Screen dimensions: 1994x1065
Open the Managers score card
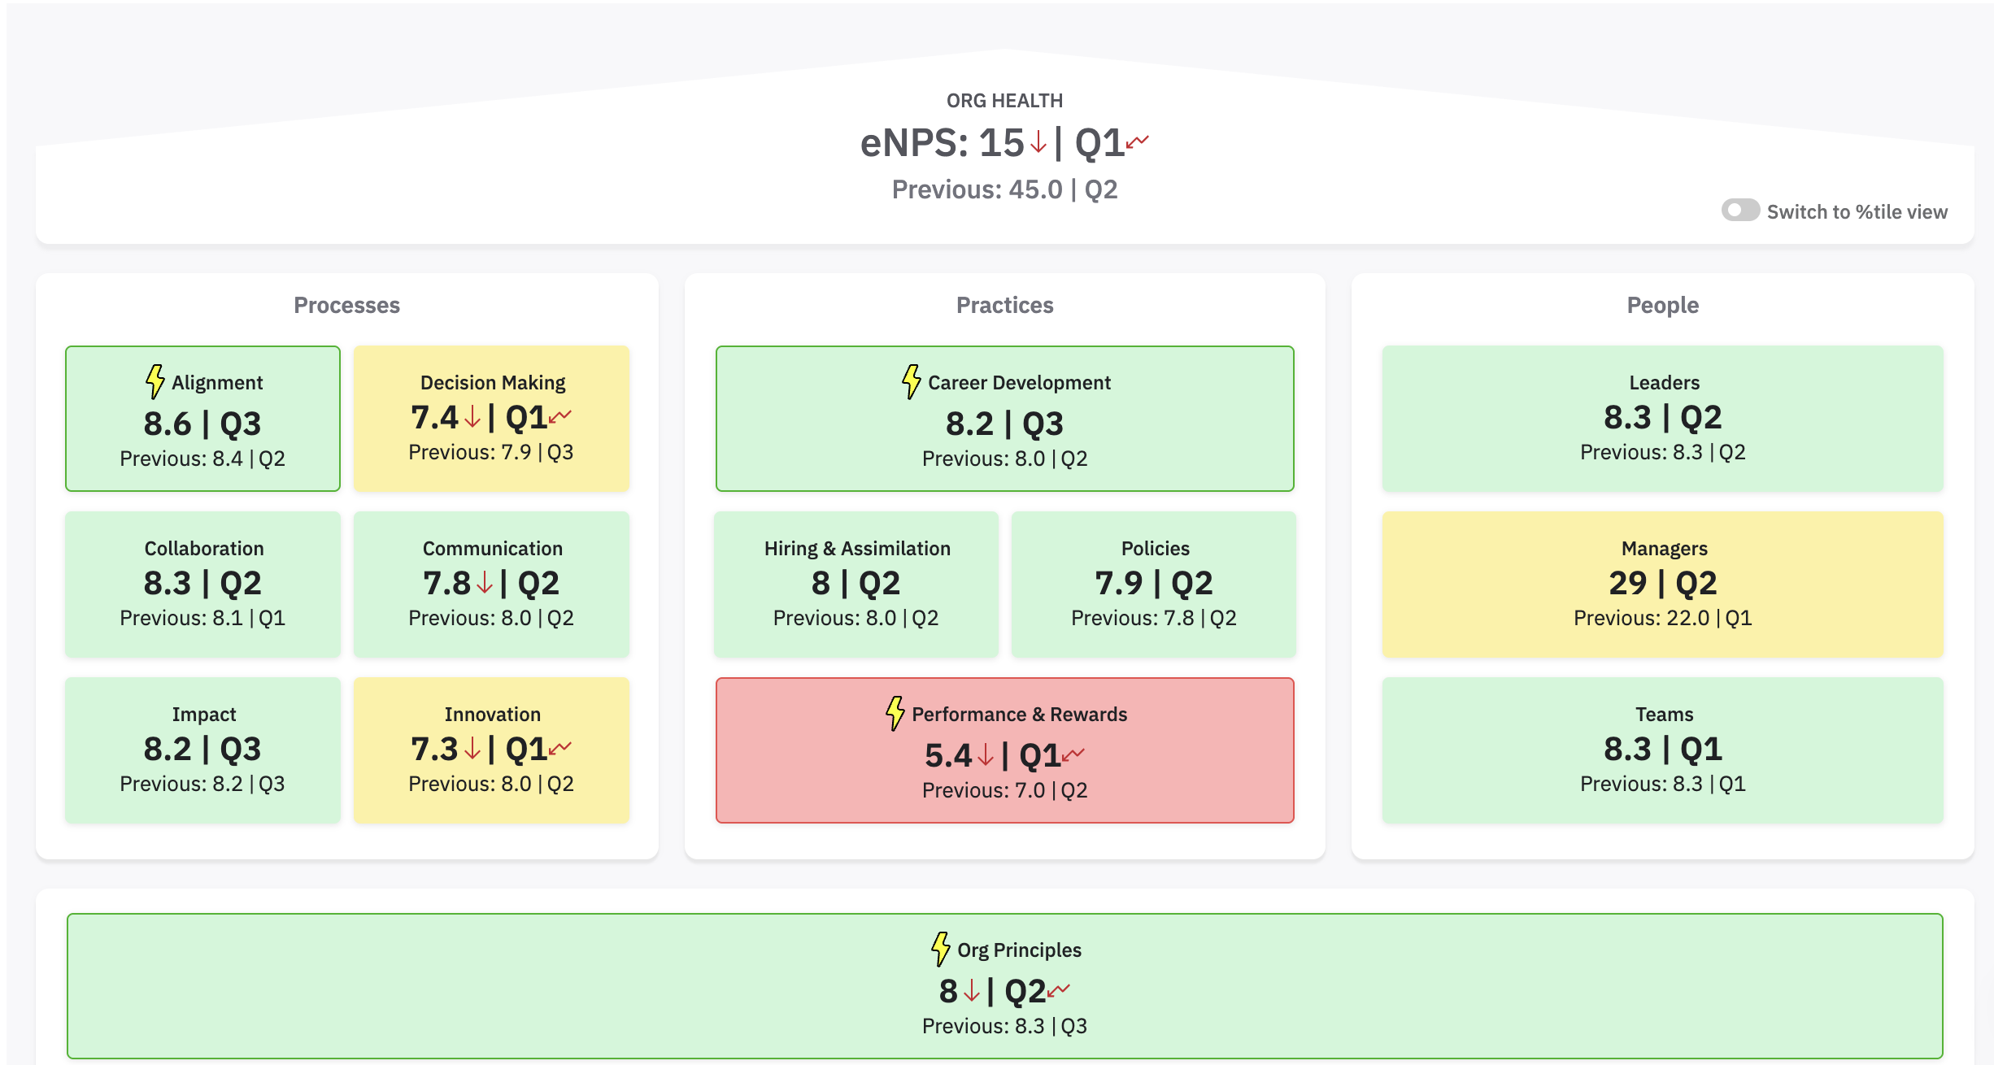[x=1662, y=584]
